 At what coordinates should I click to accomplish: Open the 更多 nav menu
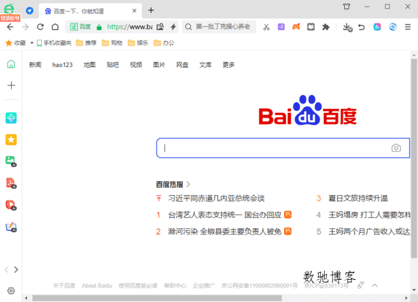point(229,65)
